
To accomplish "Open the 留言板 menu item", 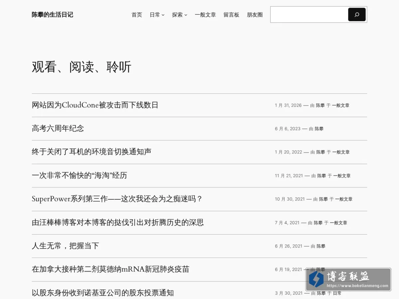I will (x=231, y=15).
